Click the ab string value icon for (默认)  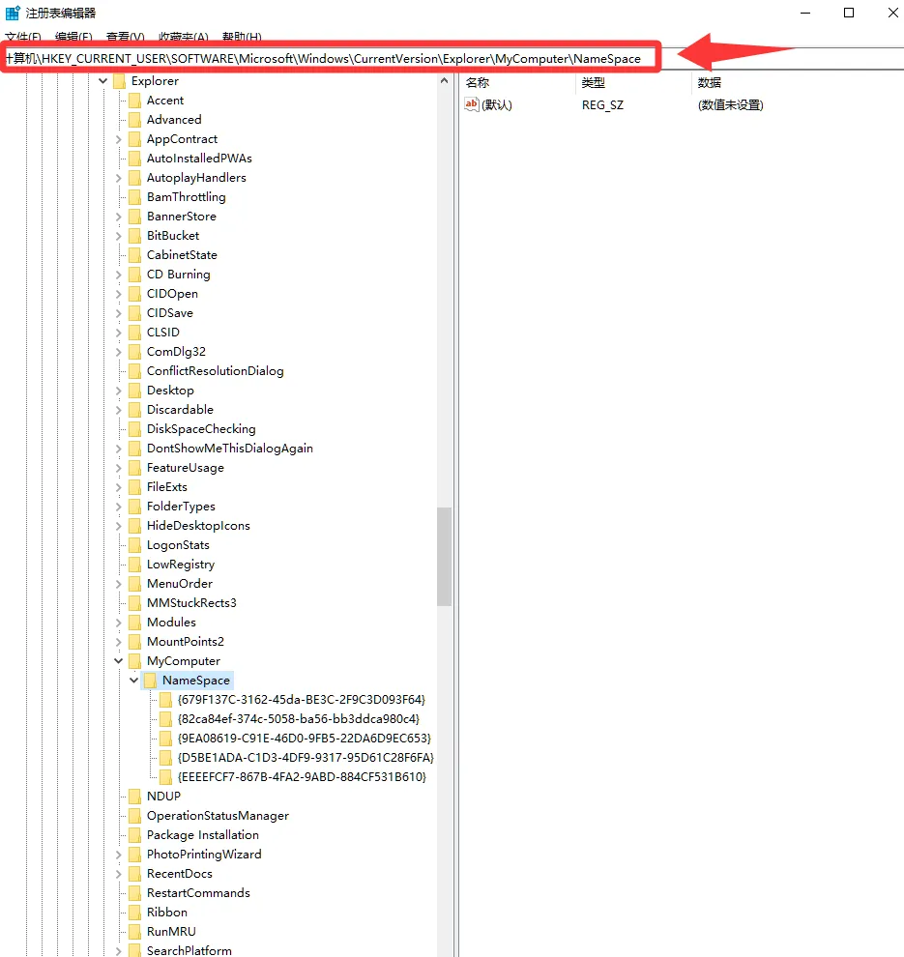click(472, 104)
